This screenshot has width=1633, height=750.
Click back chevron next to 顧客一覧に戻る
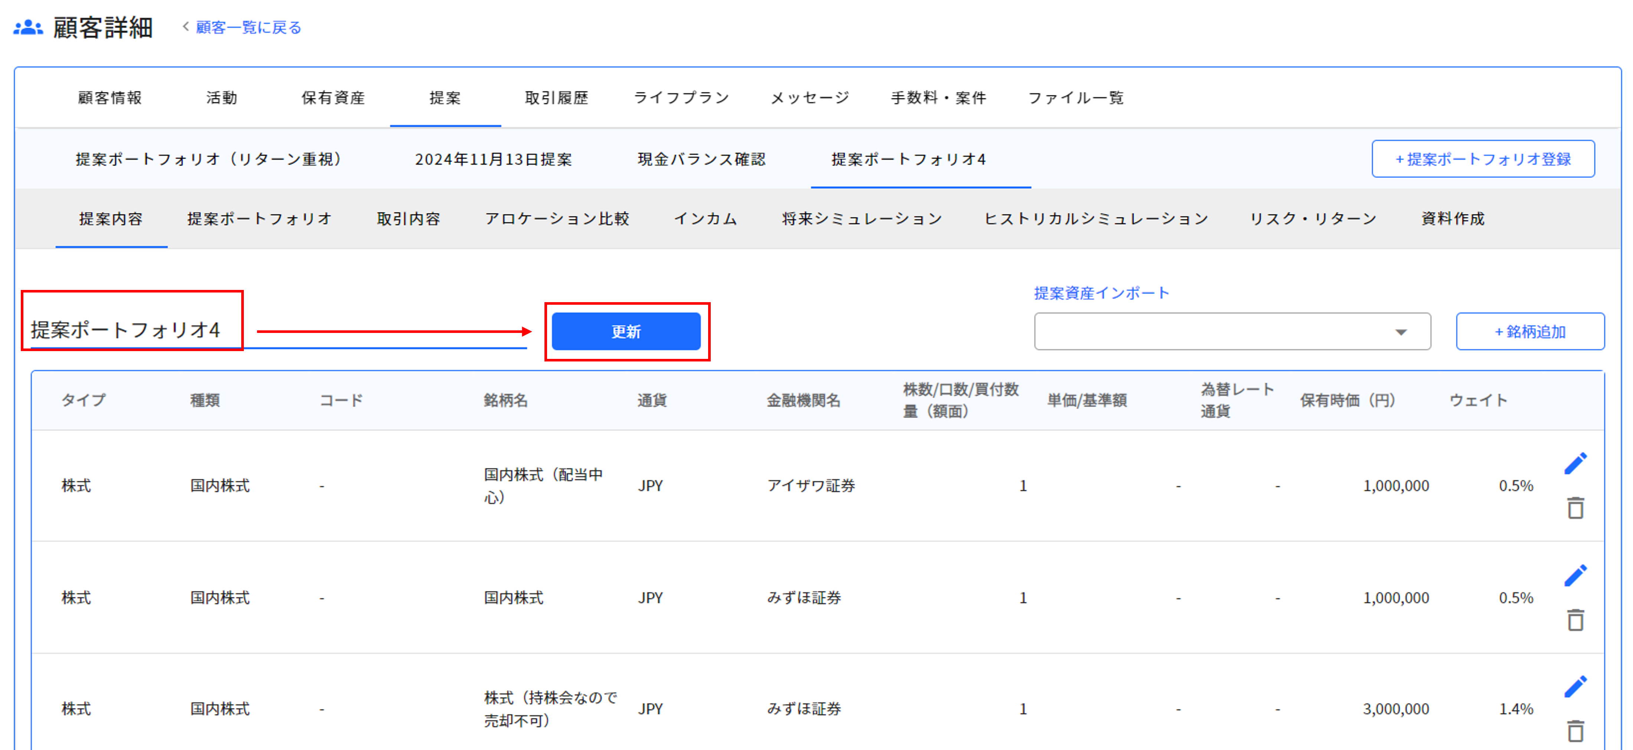coord(186,27)
